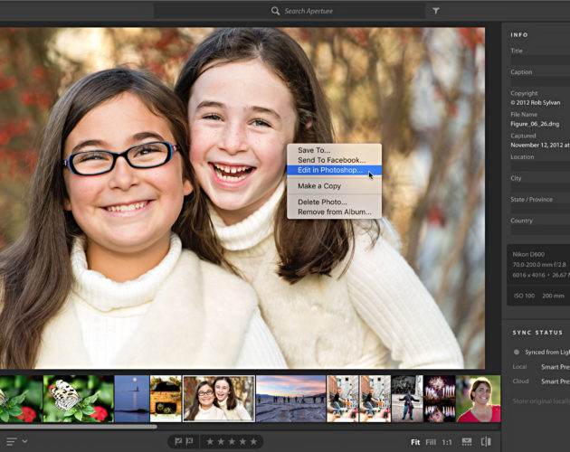
Task: Switch zoom to Fit
Action: [415, 442]
